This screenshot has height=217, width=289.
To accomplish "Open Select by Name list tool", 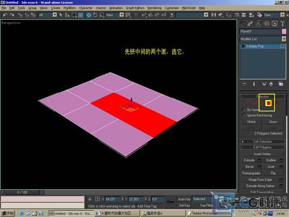I will coord(67,15).
